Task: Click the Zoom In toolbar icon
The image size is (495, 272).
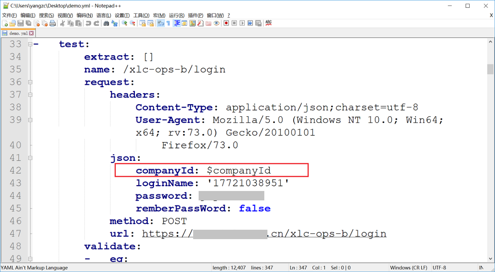Action: click(x=124, y=23)
